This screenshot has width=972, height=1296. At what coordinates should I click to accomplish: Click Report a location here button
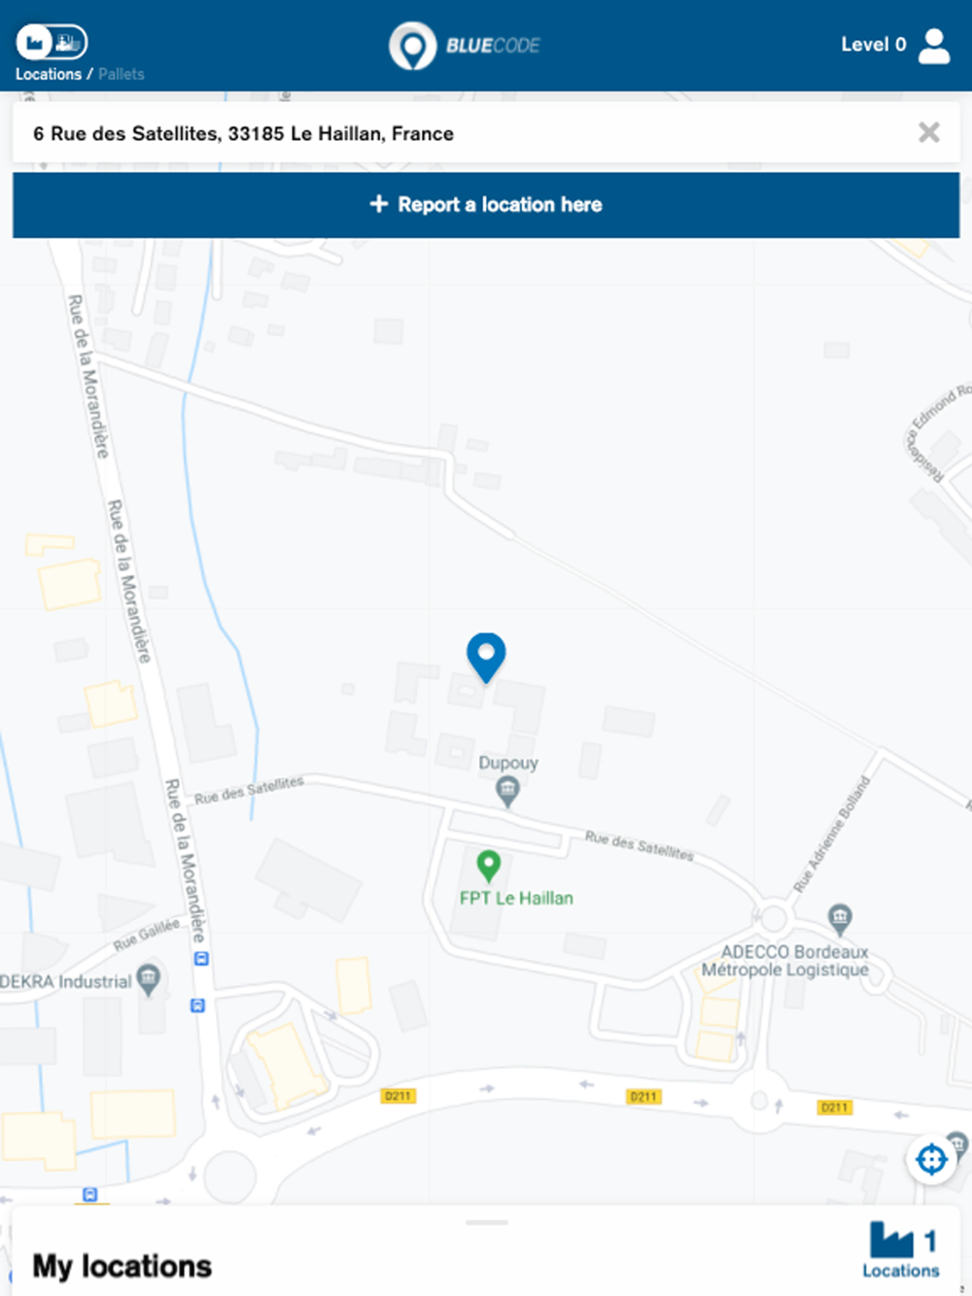(x=486, y=205)
